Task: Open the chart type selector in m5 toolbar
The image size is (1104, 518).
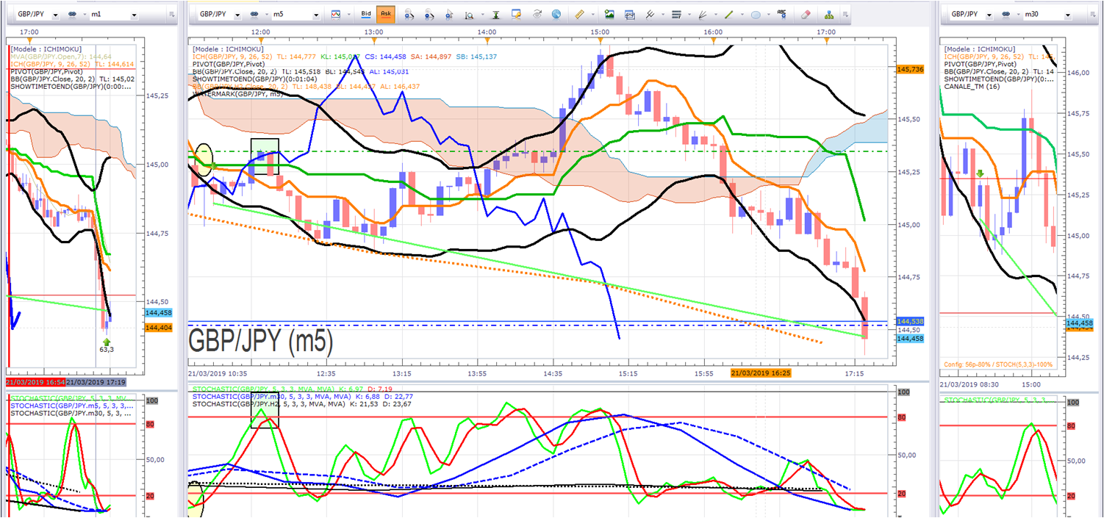Action: (336, 14)
